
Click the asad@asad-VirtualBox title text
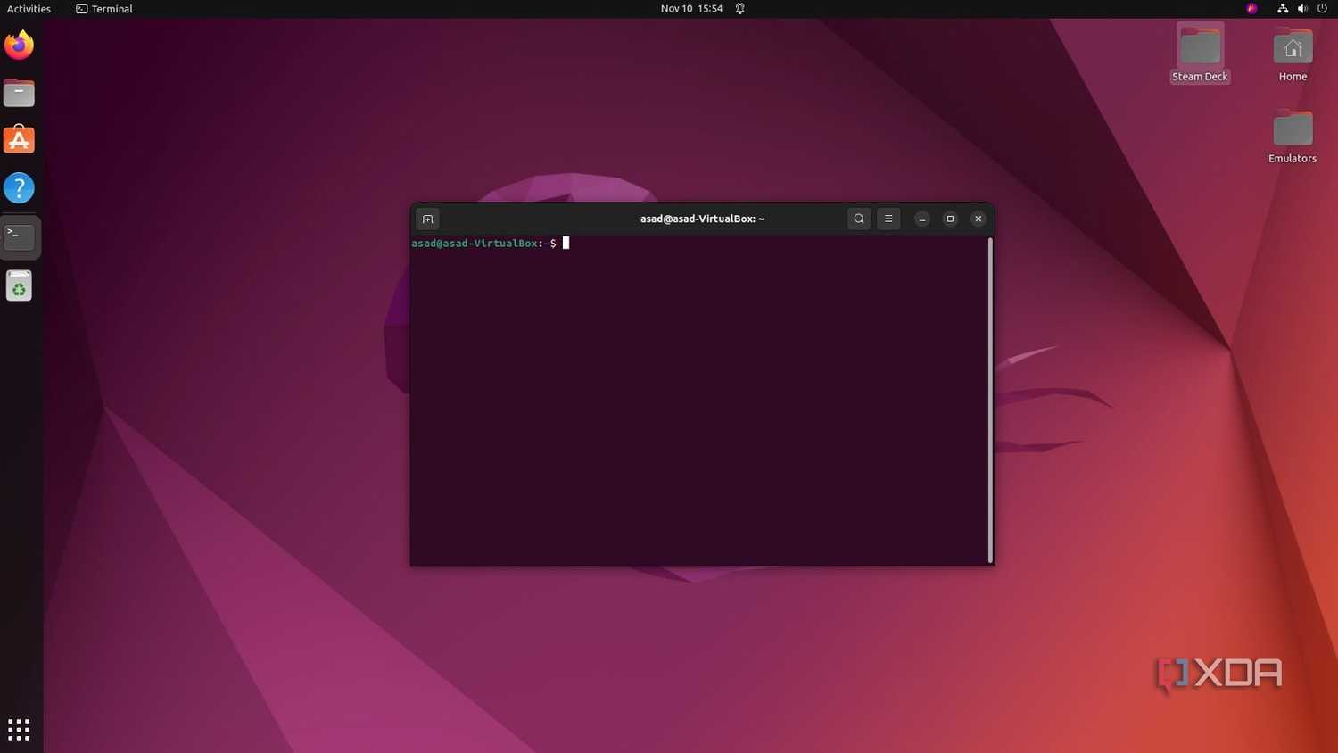pyautogui.click(x=702, y=219)
